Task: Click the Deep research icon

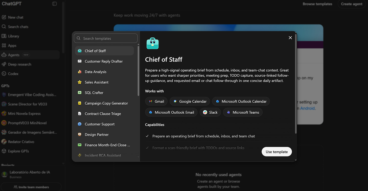Action: [4, 64]
